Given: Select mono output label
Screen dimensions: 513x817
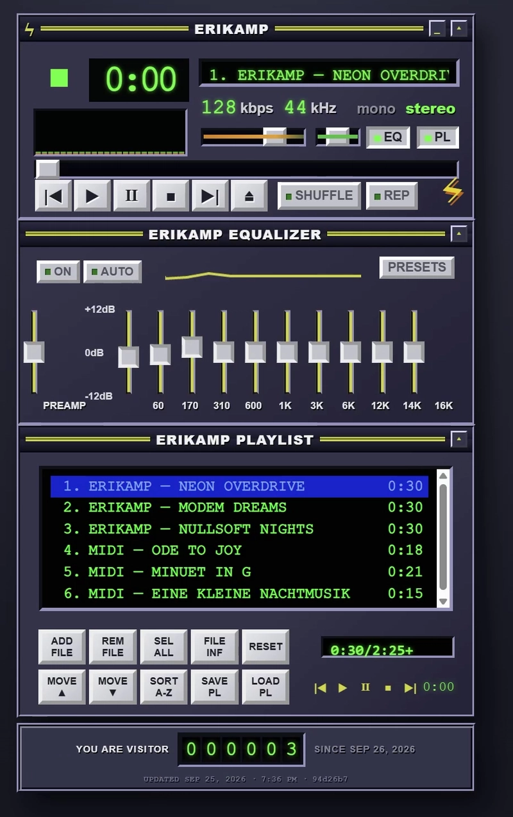Looking at the screenshot, I should (x=376, y=108).
